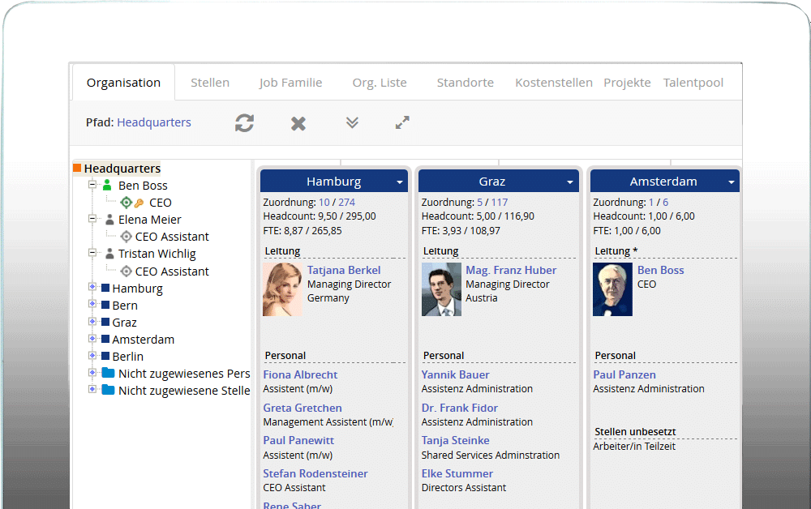Go to the Kostenstellen tab
The image size is (811, 509).
tap(554, 83)
